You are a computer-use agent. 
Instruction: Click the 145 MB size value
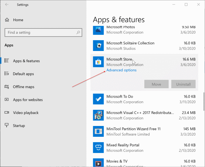(x=189, y=129)
